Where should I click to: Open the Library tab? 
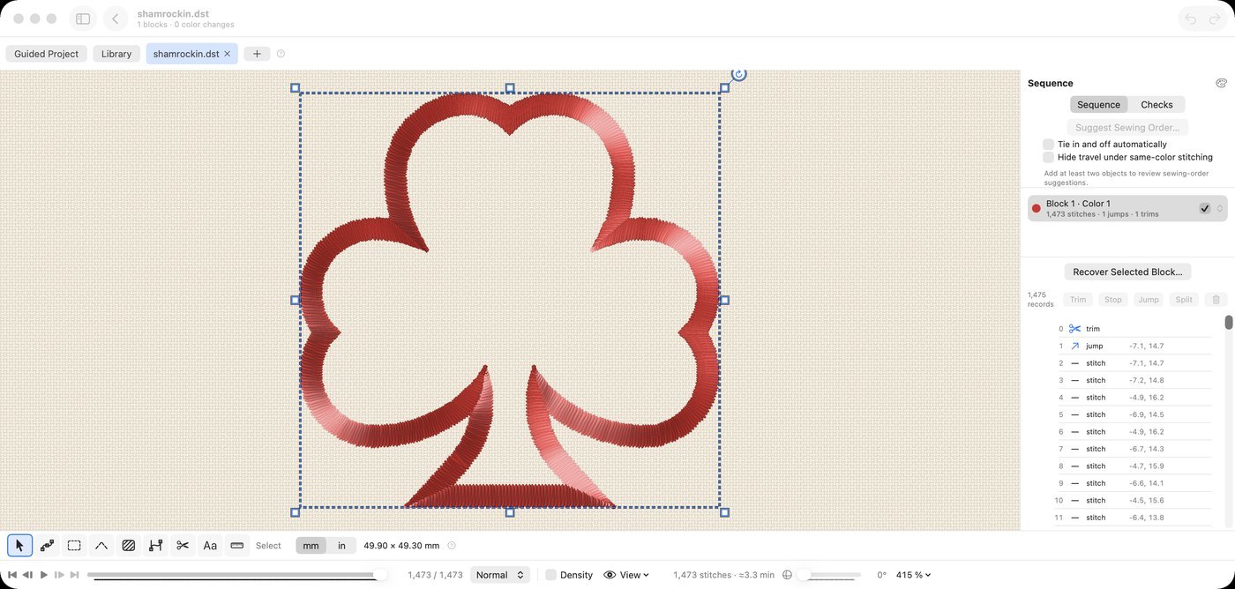coord(116,54)
